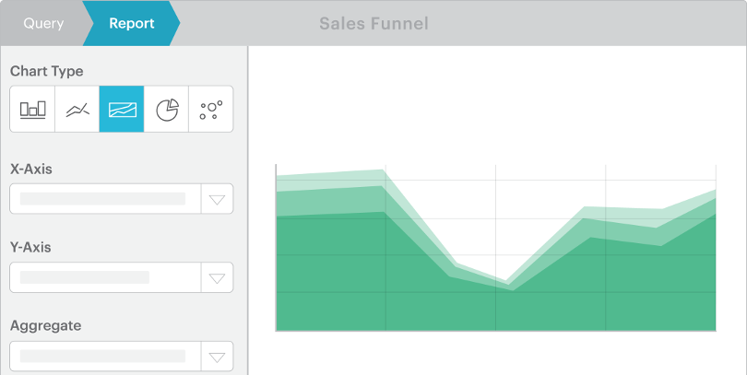Viewport: 747px width, 375px height.
Task: Click the Sales Funnel title
Action: point(373,23)
